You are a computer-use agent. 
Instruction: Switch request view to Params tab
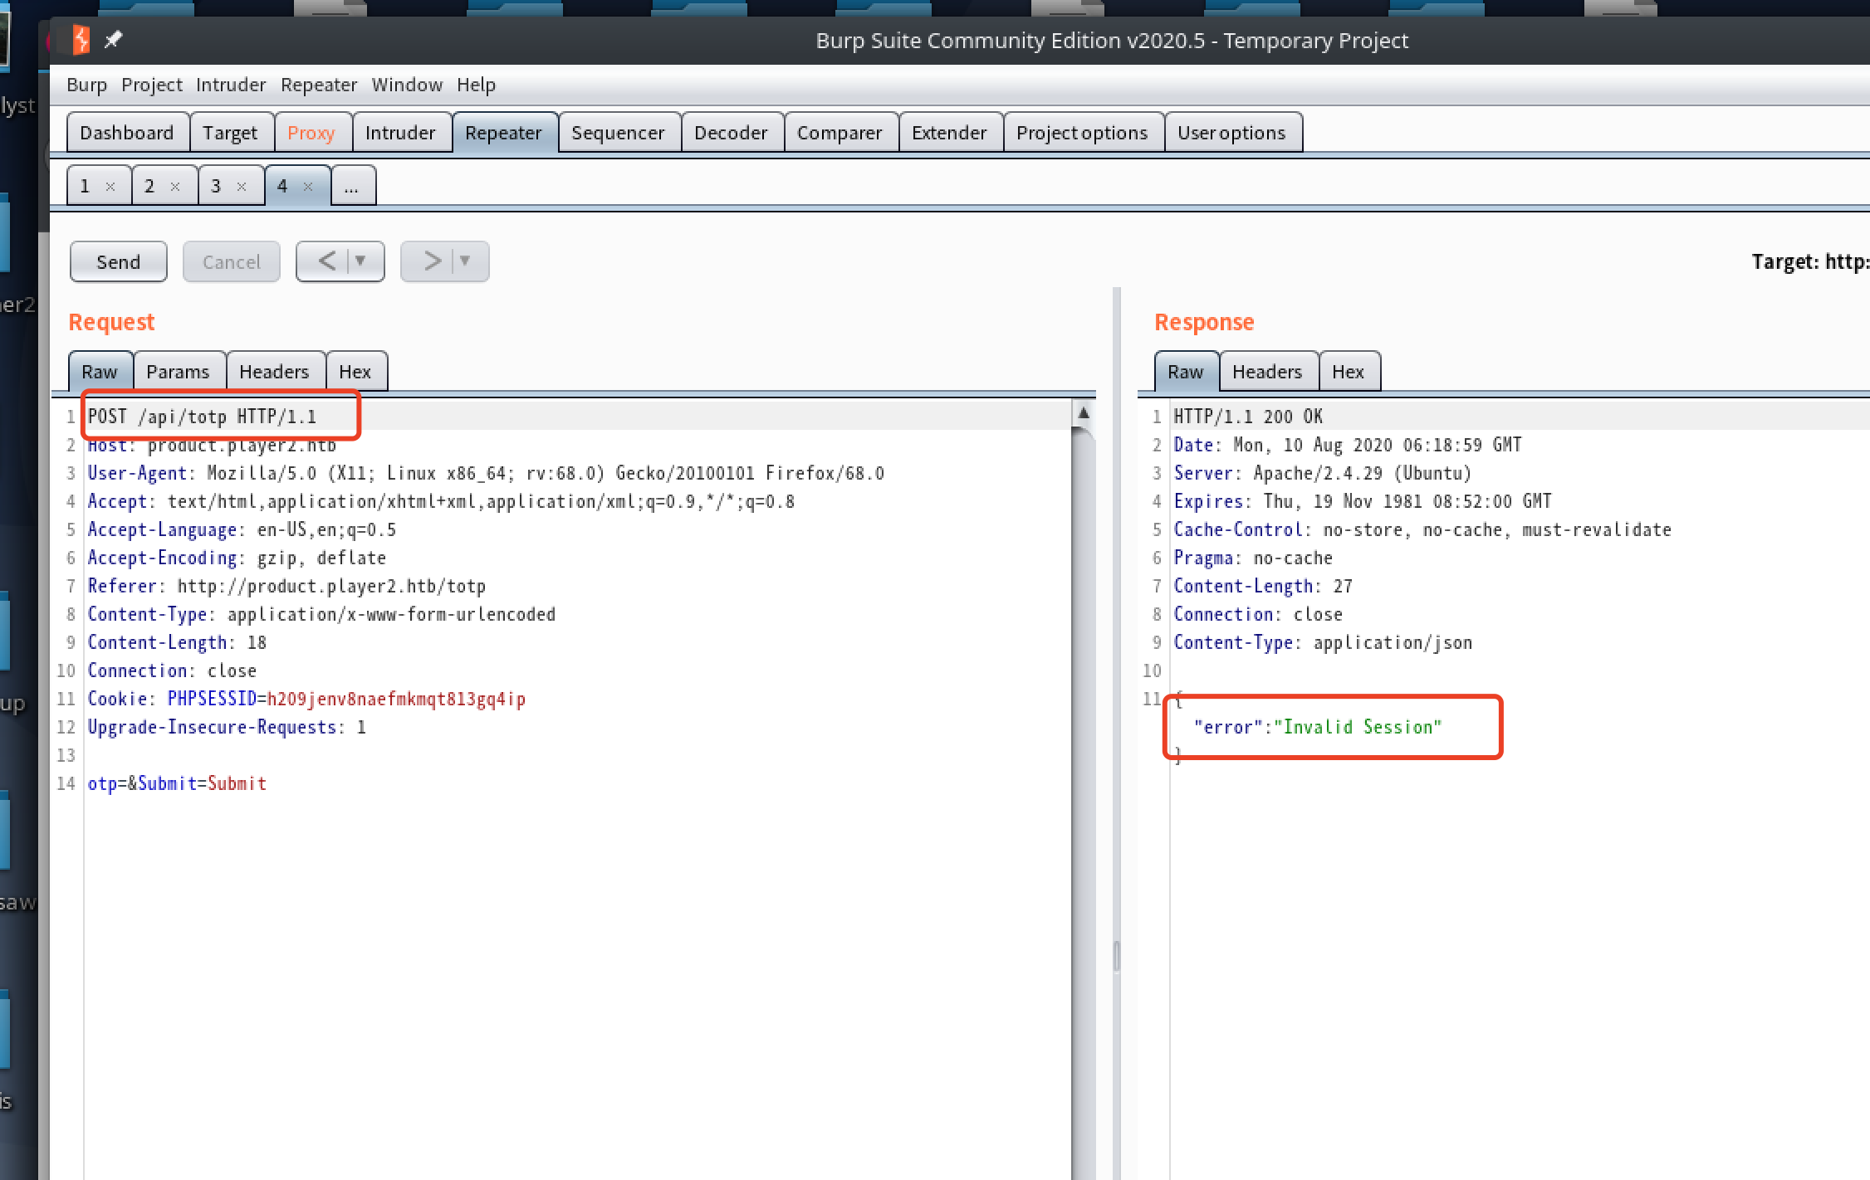[x=178, y=372]
